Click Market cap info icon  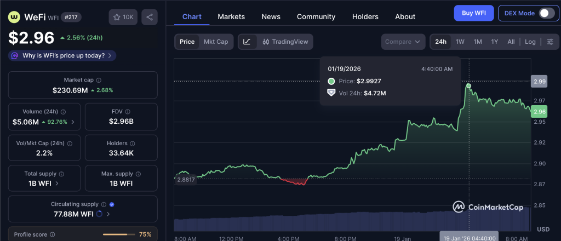pyautogui.click(x=99, y=80)
